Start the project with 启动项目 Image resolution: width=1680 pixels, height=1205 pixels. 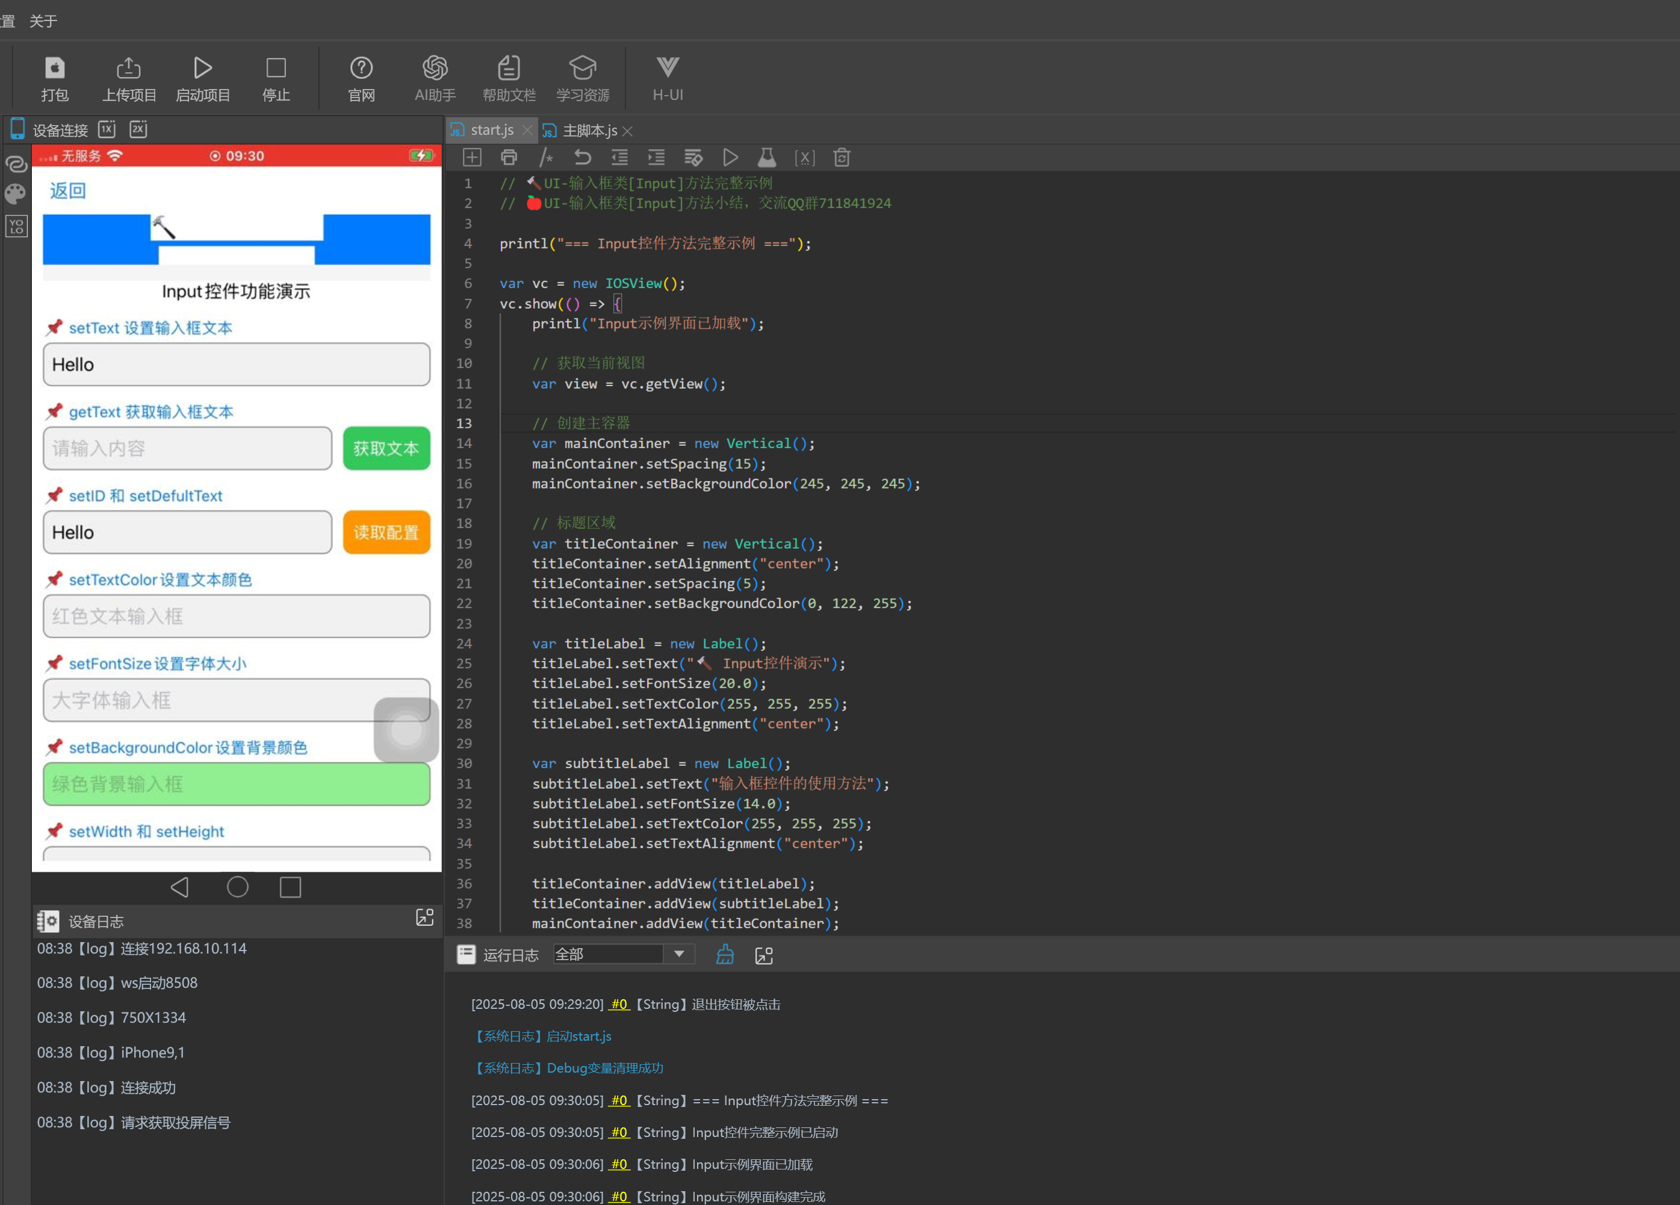202,68
